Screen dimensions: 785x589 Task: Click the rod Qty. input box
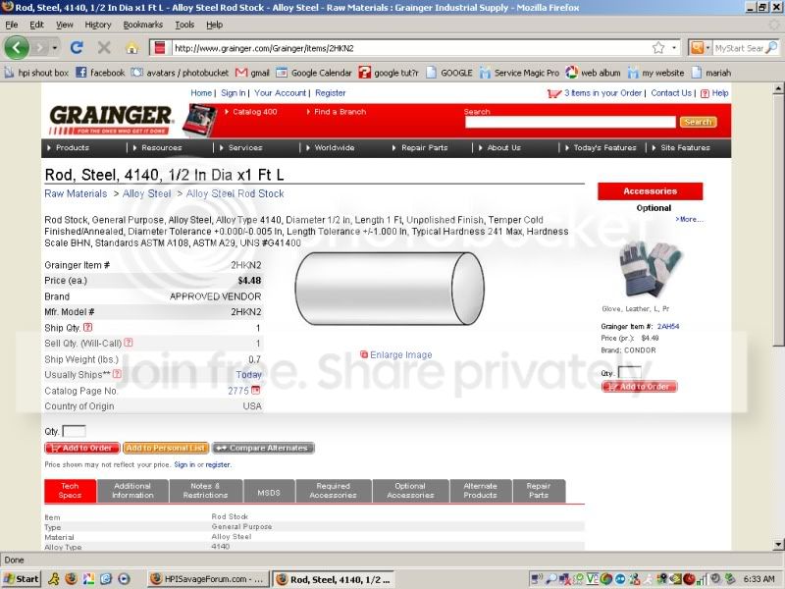click(x=74, y=431)
